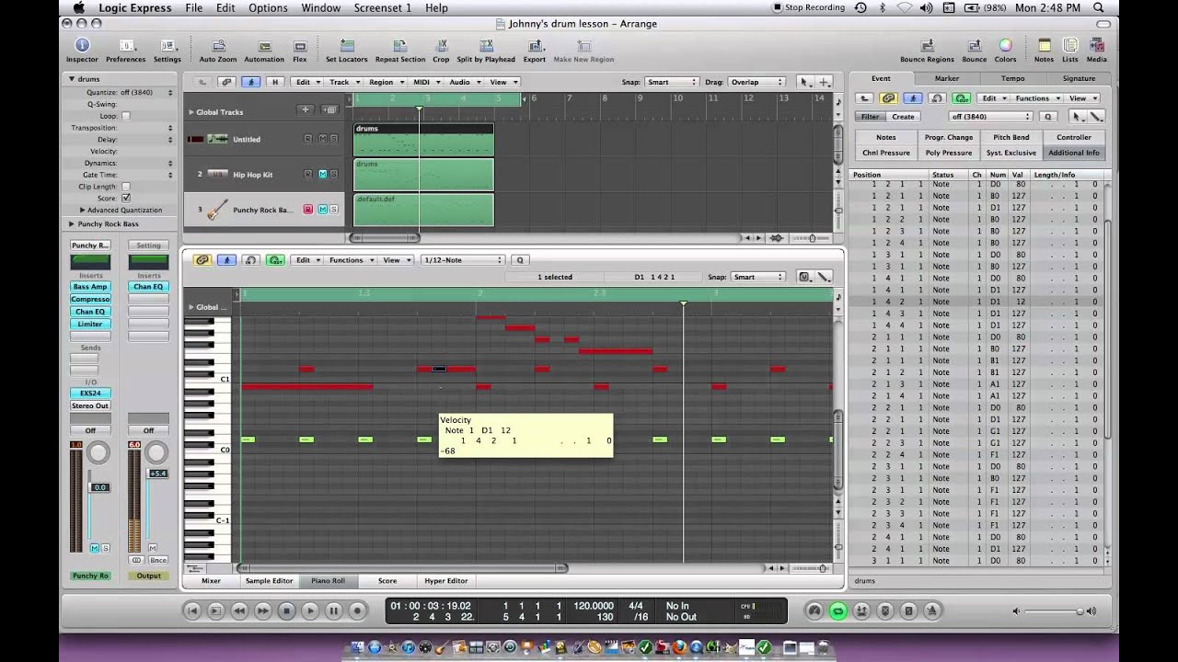
Task: Toggle the Link button in Piano Roll
Action: 202,260
